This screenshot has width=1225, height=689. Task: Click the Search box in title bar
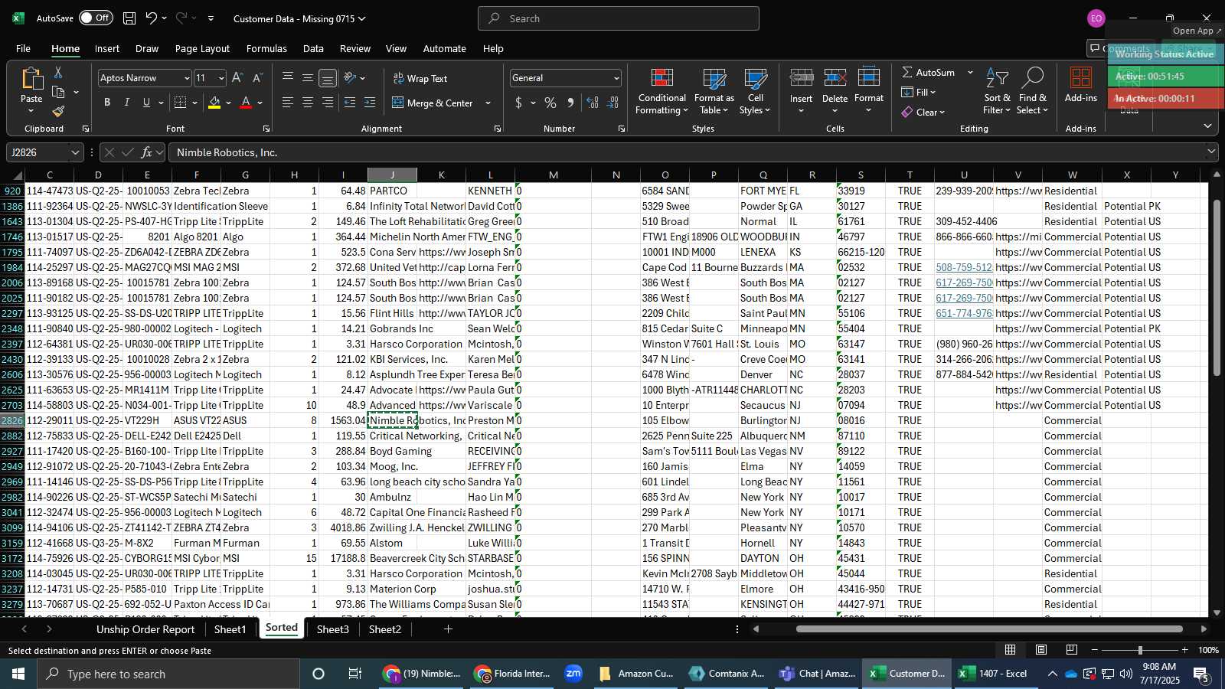coord(619,18)
